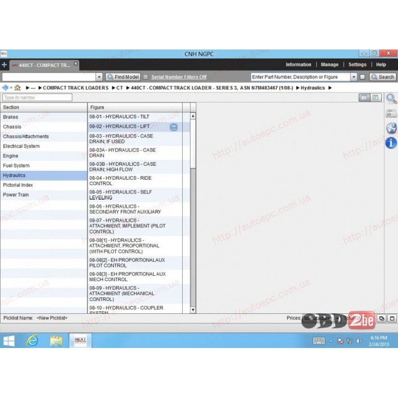Select the Hydraulics section
Image resolution: width=398 pixels, height=398 pixels.
pos(44,176)
